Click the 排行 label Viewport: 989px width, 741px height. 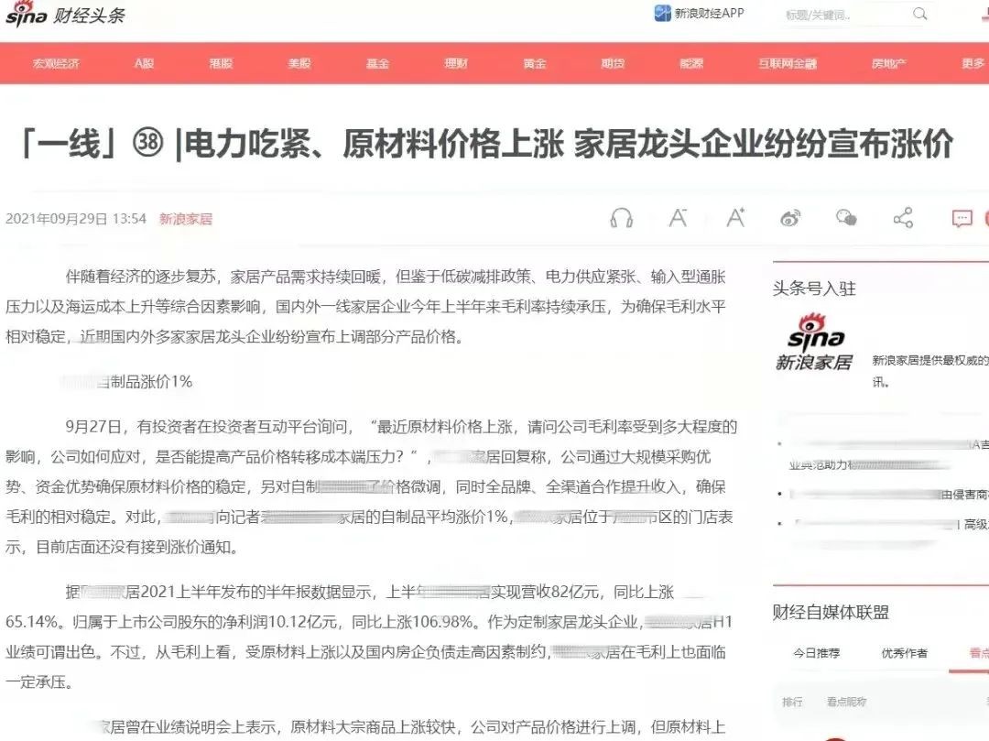[x=792, y=702]
